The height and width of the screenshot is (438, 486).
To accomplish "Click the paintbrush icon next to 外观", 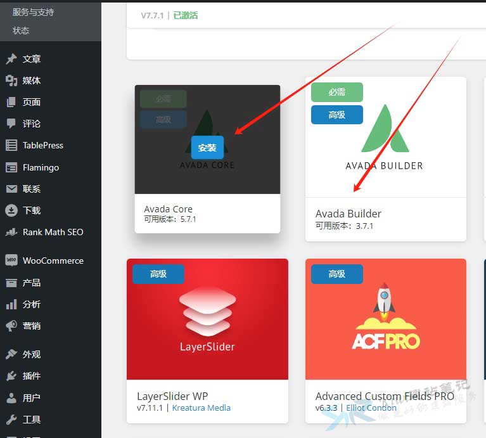I will click(x=11, y=354).
